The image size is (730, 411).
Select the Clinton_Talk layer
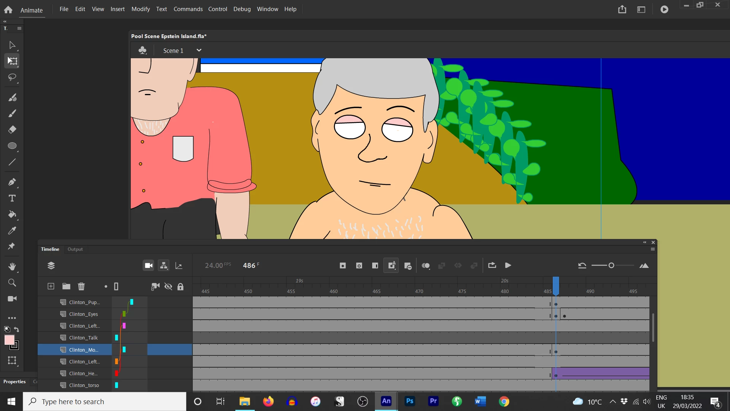coord(83,338)
